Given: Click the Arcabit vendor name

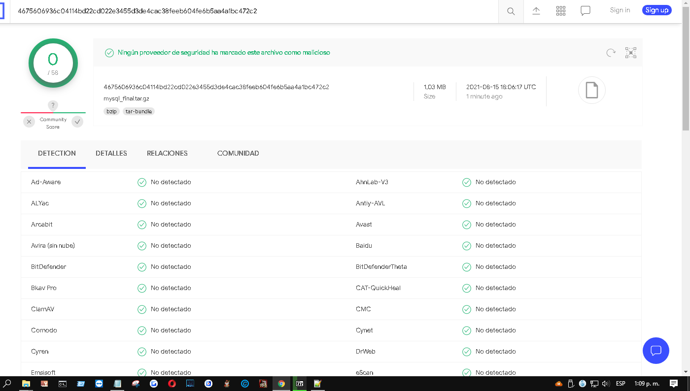Looking at the screenshot, I should point(42,225).
